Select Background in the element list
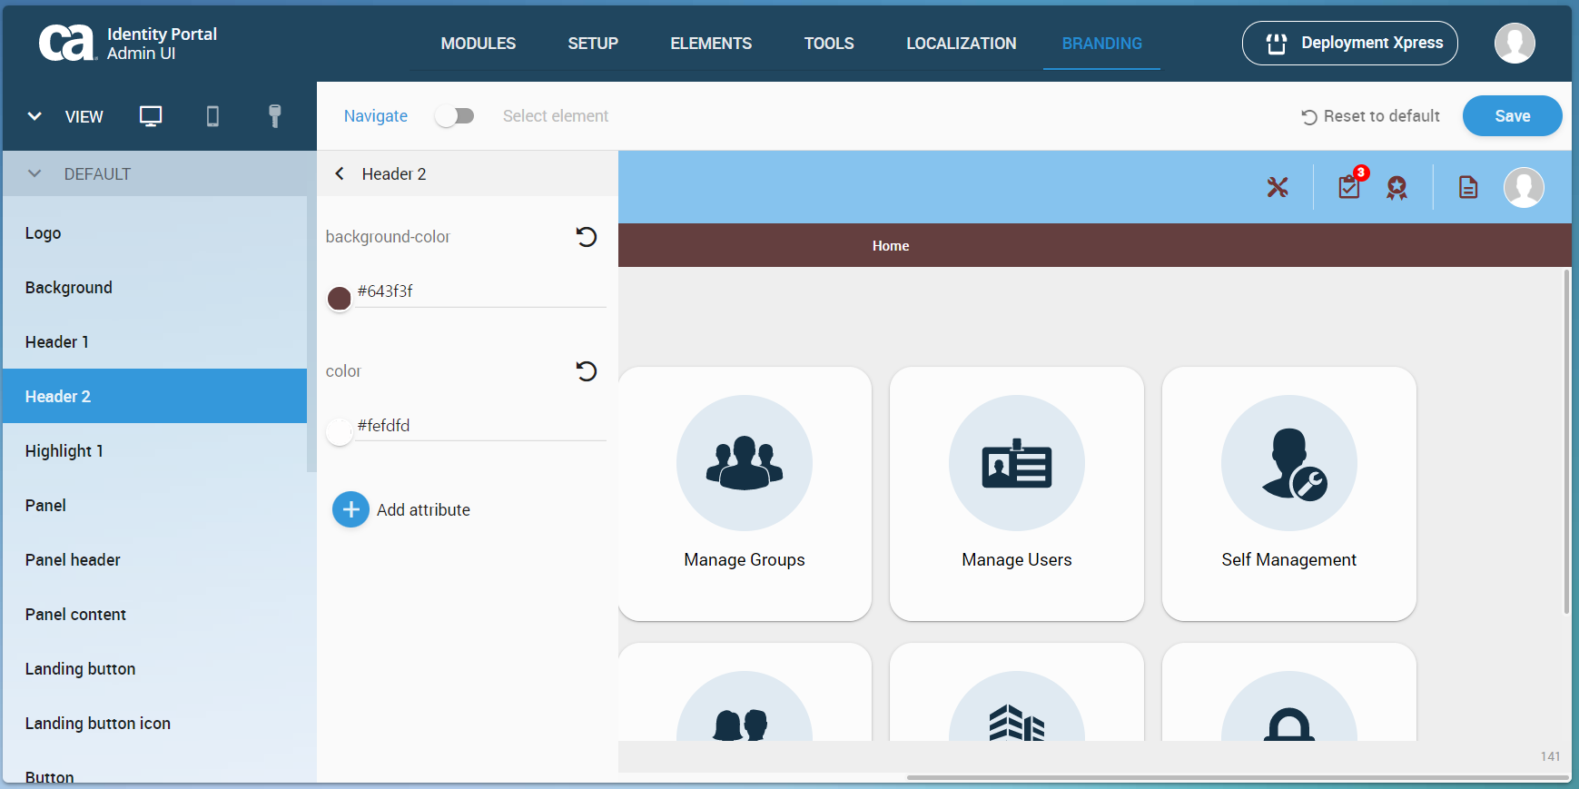 click(155, 288)
